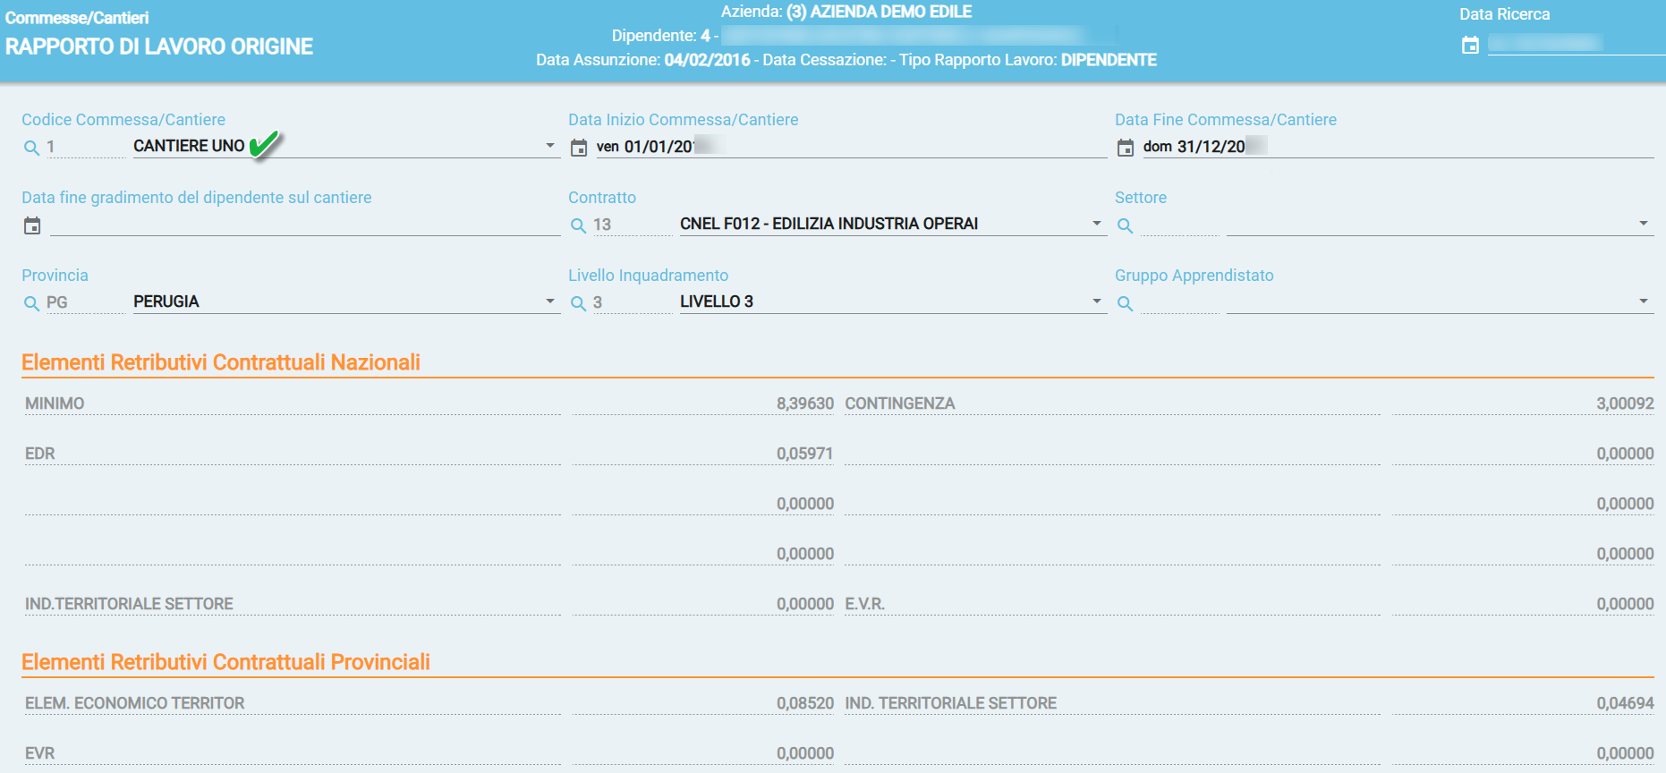Click the ELEM. ECONOMICO TERRITOR value 0,08520

coord(804,703)
